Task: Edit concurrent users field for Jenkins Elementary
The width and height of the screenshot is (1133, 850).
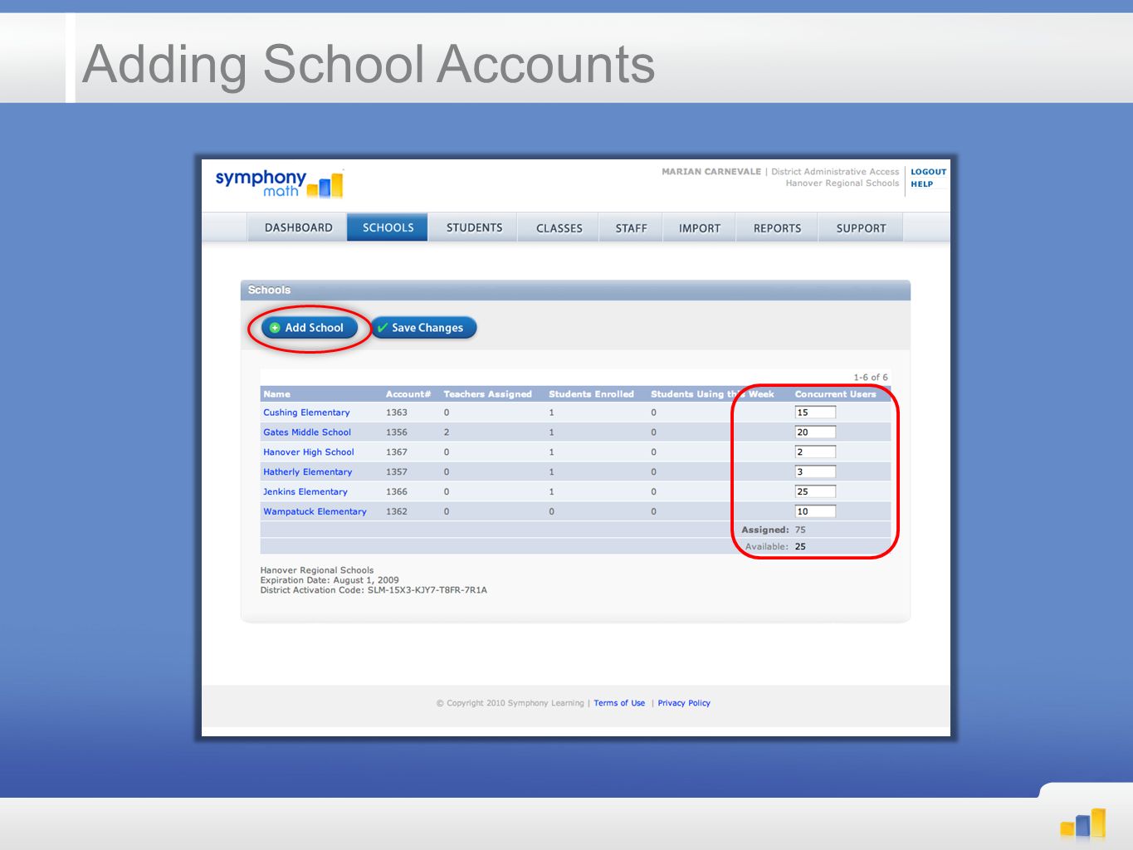Action: point(815,492)
